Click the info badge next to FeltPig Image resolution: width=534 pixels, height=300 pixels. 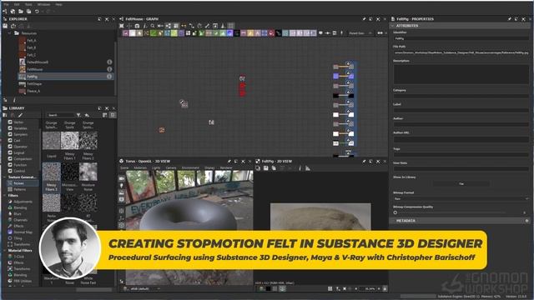[x=109, y=77]
